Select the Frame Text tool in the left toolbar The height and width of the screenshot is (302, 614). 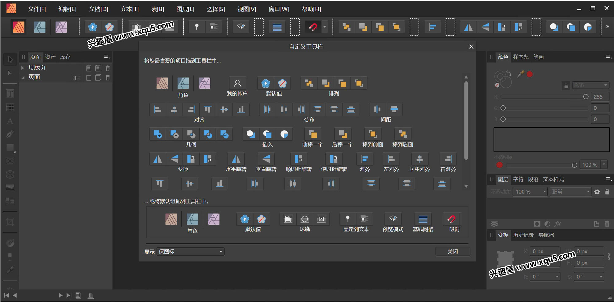tap(10, 94)
